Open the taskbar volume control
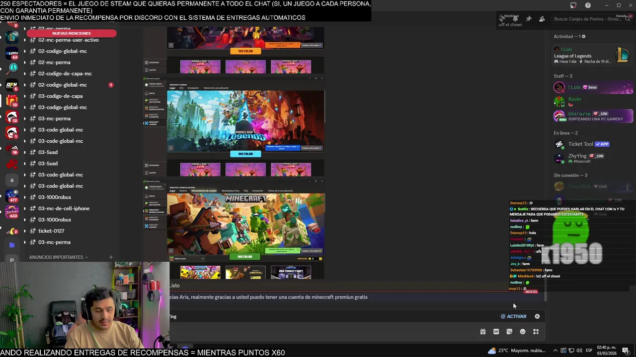636x357 pixels. (579, 351)
